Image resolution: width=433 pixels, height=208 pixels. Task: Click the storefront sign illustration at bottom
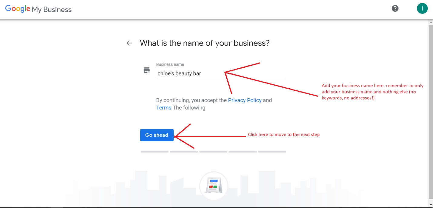214,186
